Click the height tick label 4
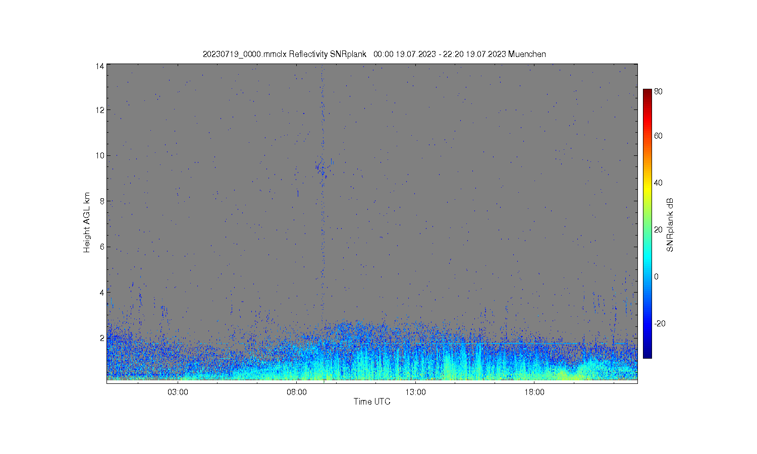The image size is (757, 454). pos(102,292)
